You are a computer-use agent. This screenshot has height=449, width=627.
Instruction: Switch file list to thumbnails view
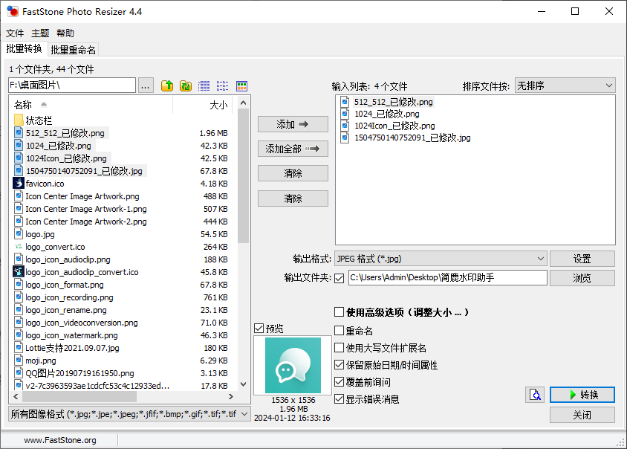coord(241,86)
